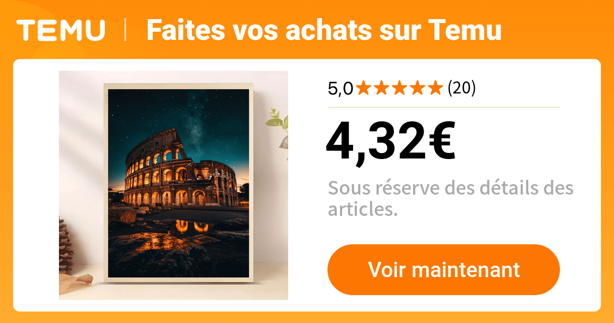This screenshot has width=614, height=323.
Task: Click the Sous réserve des détails disclaimer
Action: [x=450, y=199]
